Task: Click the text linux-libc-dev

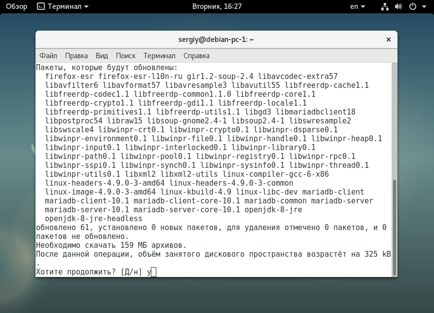Action: click(x=267, y=192)
